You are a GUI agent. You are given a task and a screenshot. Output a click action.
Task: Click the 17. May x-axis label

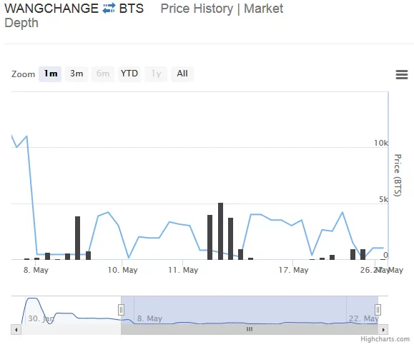pyautogui.click(x=294, y=271)
